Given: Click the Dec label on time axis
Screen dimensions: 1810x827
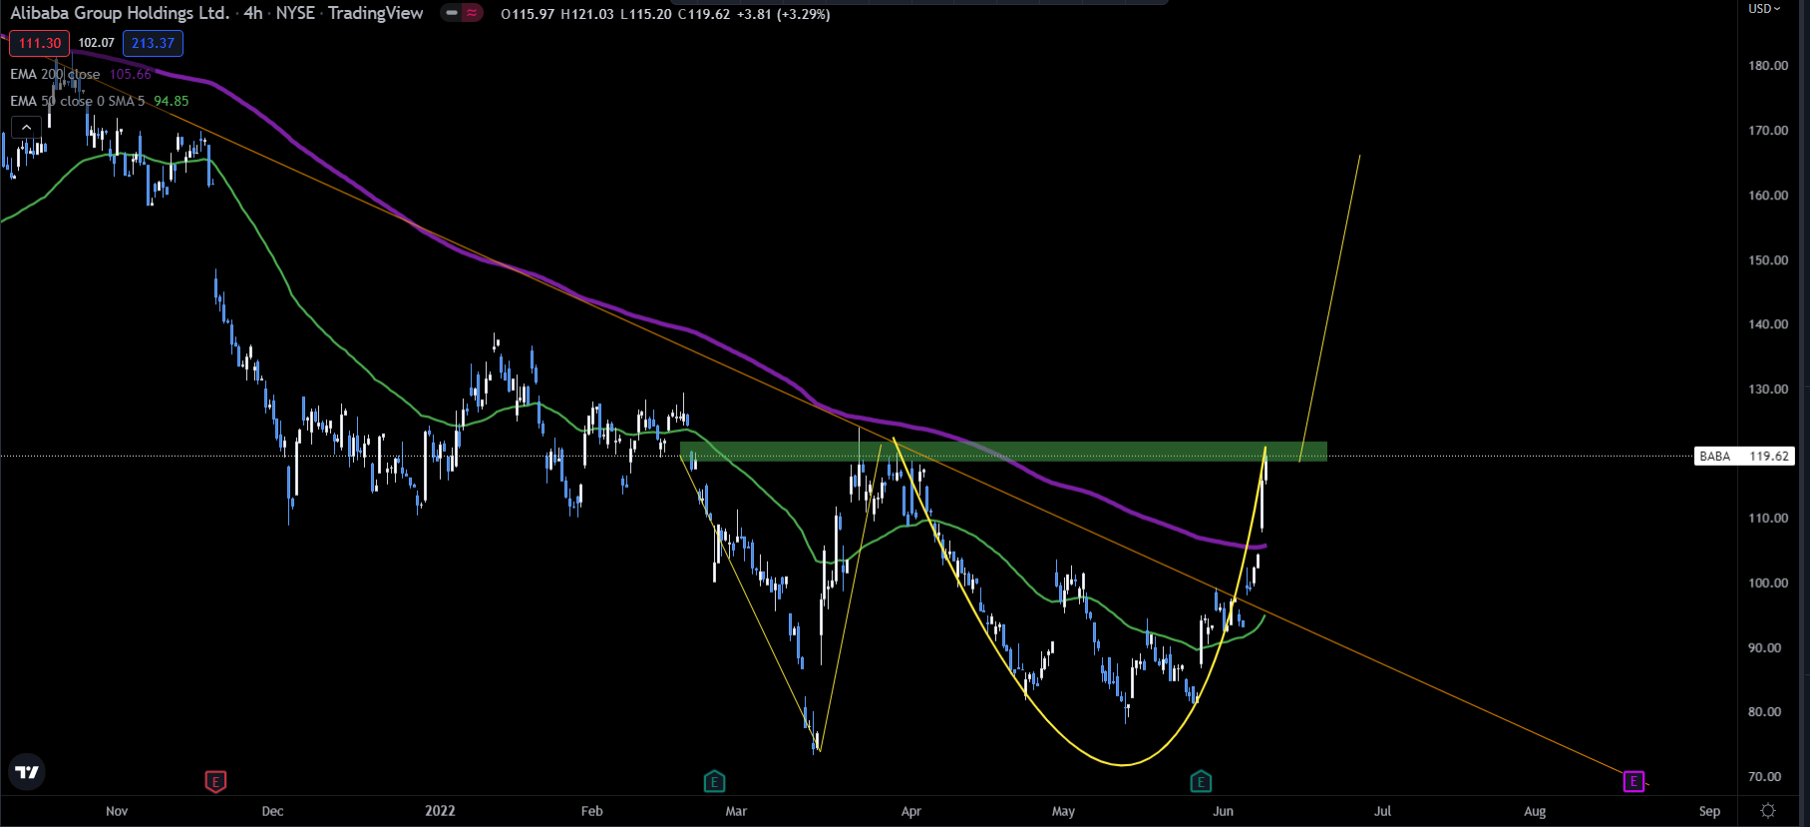Looking at the screenshot, I should (273, 811).
